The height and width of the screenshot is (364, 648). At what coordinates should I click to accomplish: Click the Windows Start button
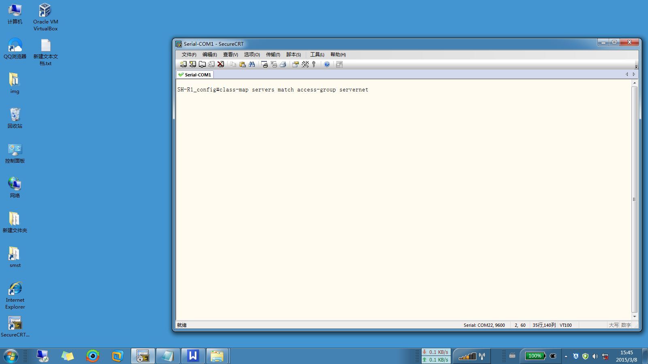(x=11, y=356)
